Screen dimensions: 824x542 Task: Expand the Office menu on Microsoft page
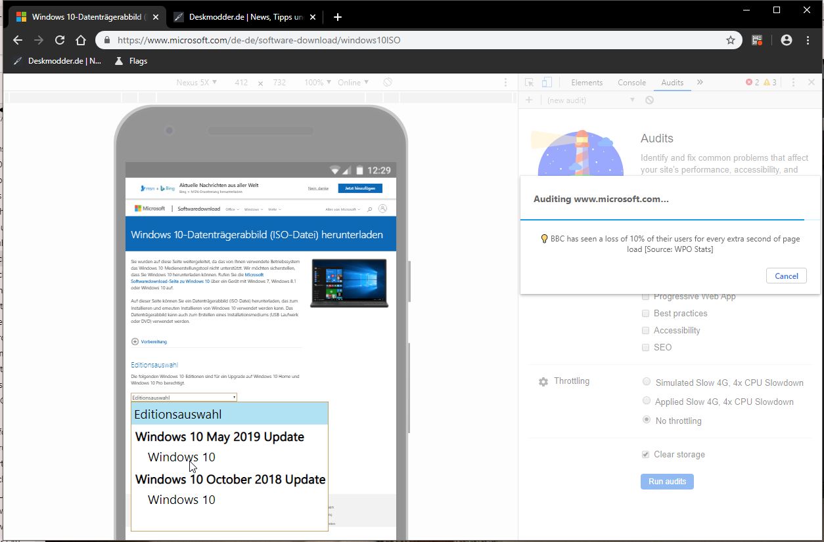pyautogui.click(x=231, y=209)
